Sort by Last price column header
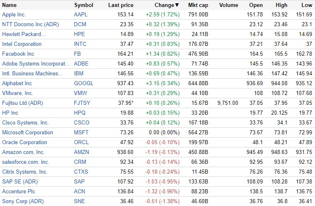Viewport: 315px width, 206px height. 120,5
